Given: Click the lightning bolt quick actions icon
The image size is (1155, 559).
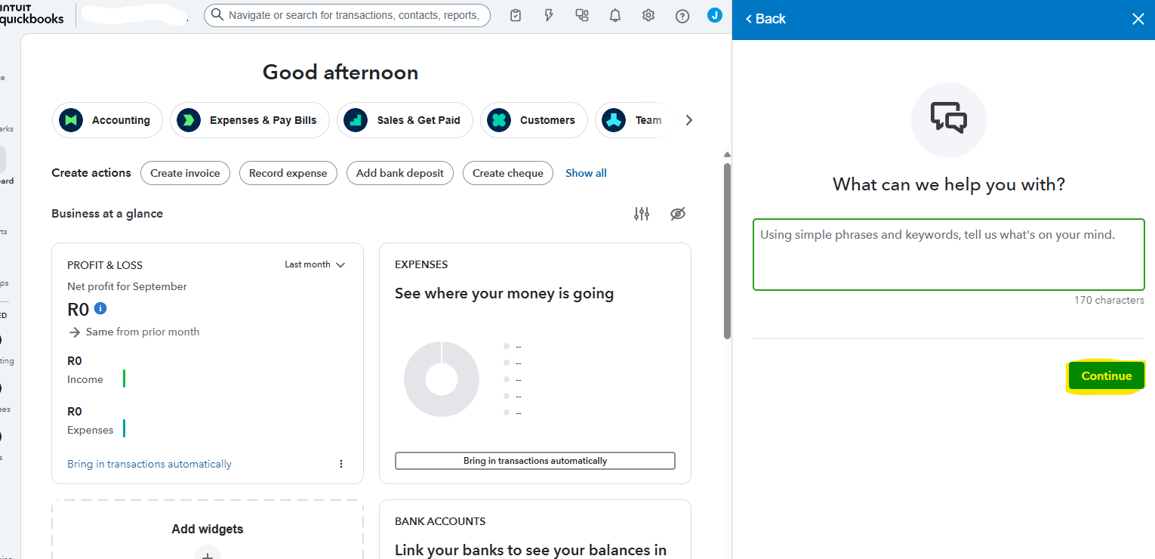Looking at the screenshot, I should 549,16.
